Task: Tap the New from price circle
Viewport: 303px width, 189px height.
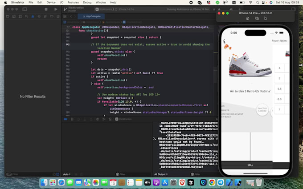Action: [x=262, y=110]
